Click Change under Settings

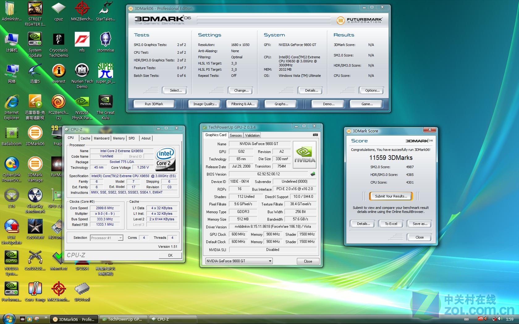(x=241, y=90)
